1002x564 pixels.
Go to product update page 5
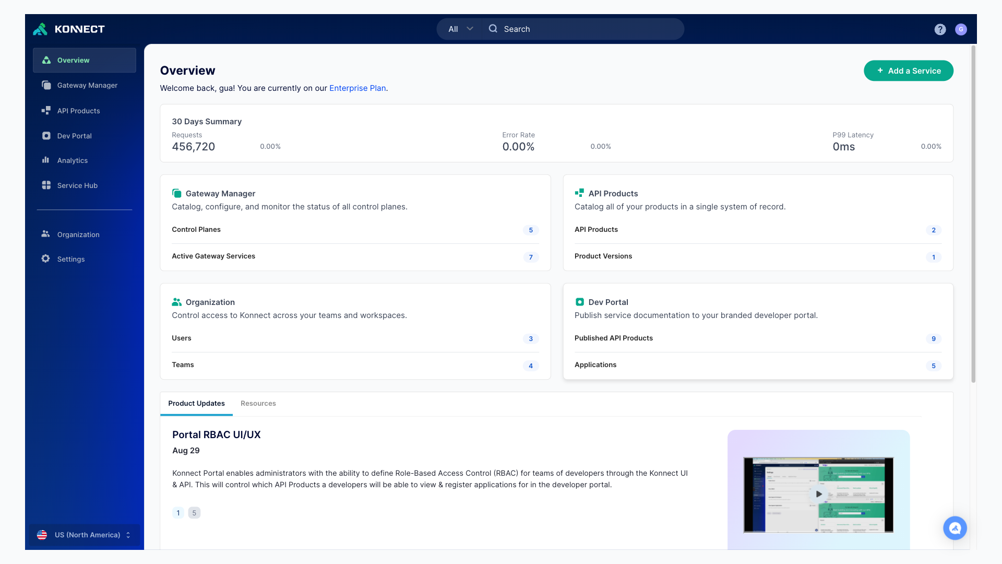point(194,513)
